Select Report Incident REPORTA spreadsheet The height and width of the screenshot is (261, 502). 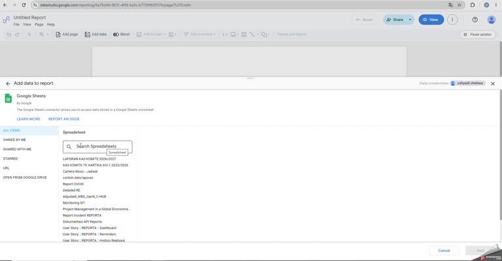pyautogui.click(x=82, y=215)
